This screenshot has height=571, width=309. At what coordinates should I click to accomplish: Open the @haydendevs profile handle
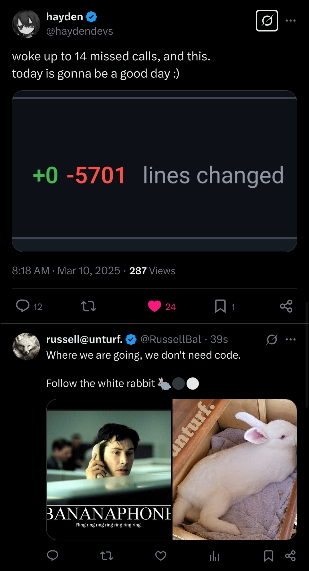[80, 31]
